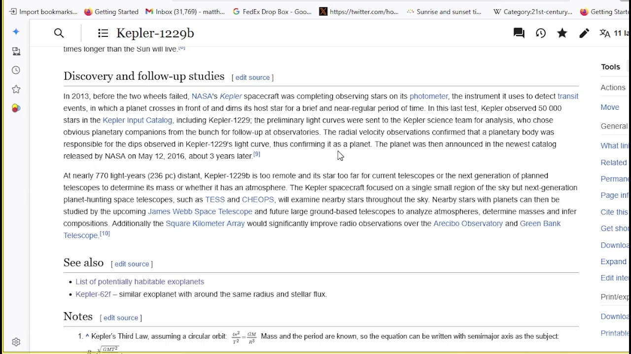631x354 pixels.
Task: Edit source of See also section
Action: click(x=132, y=264)
